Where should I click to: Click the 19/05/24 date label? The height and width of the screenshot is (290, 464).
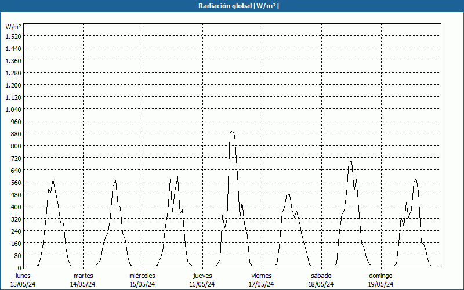(x=381, y=284)
